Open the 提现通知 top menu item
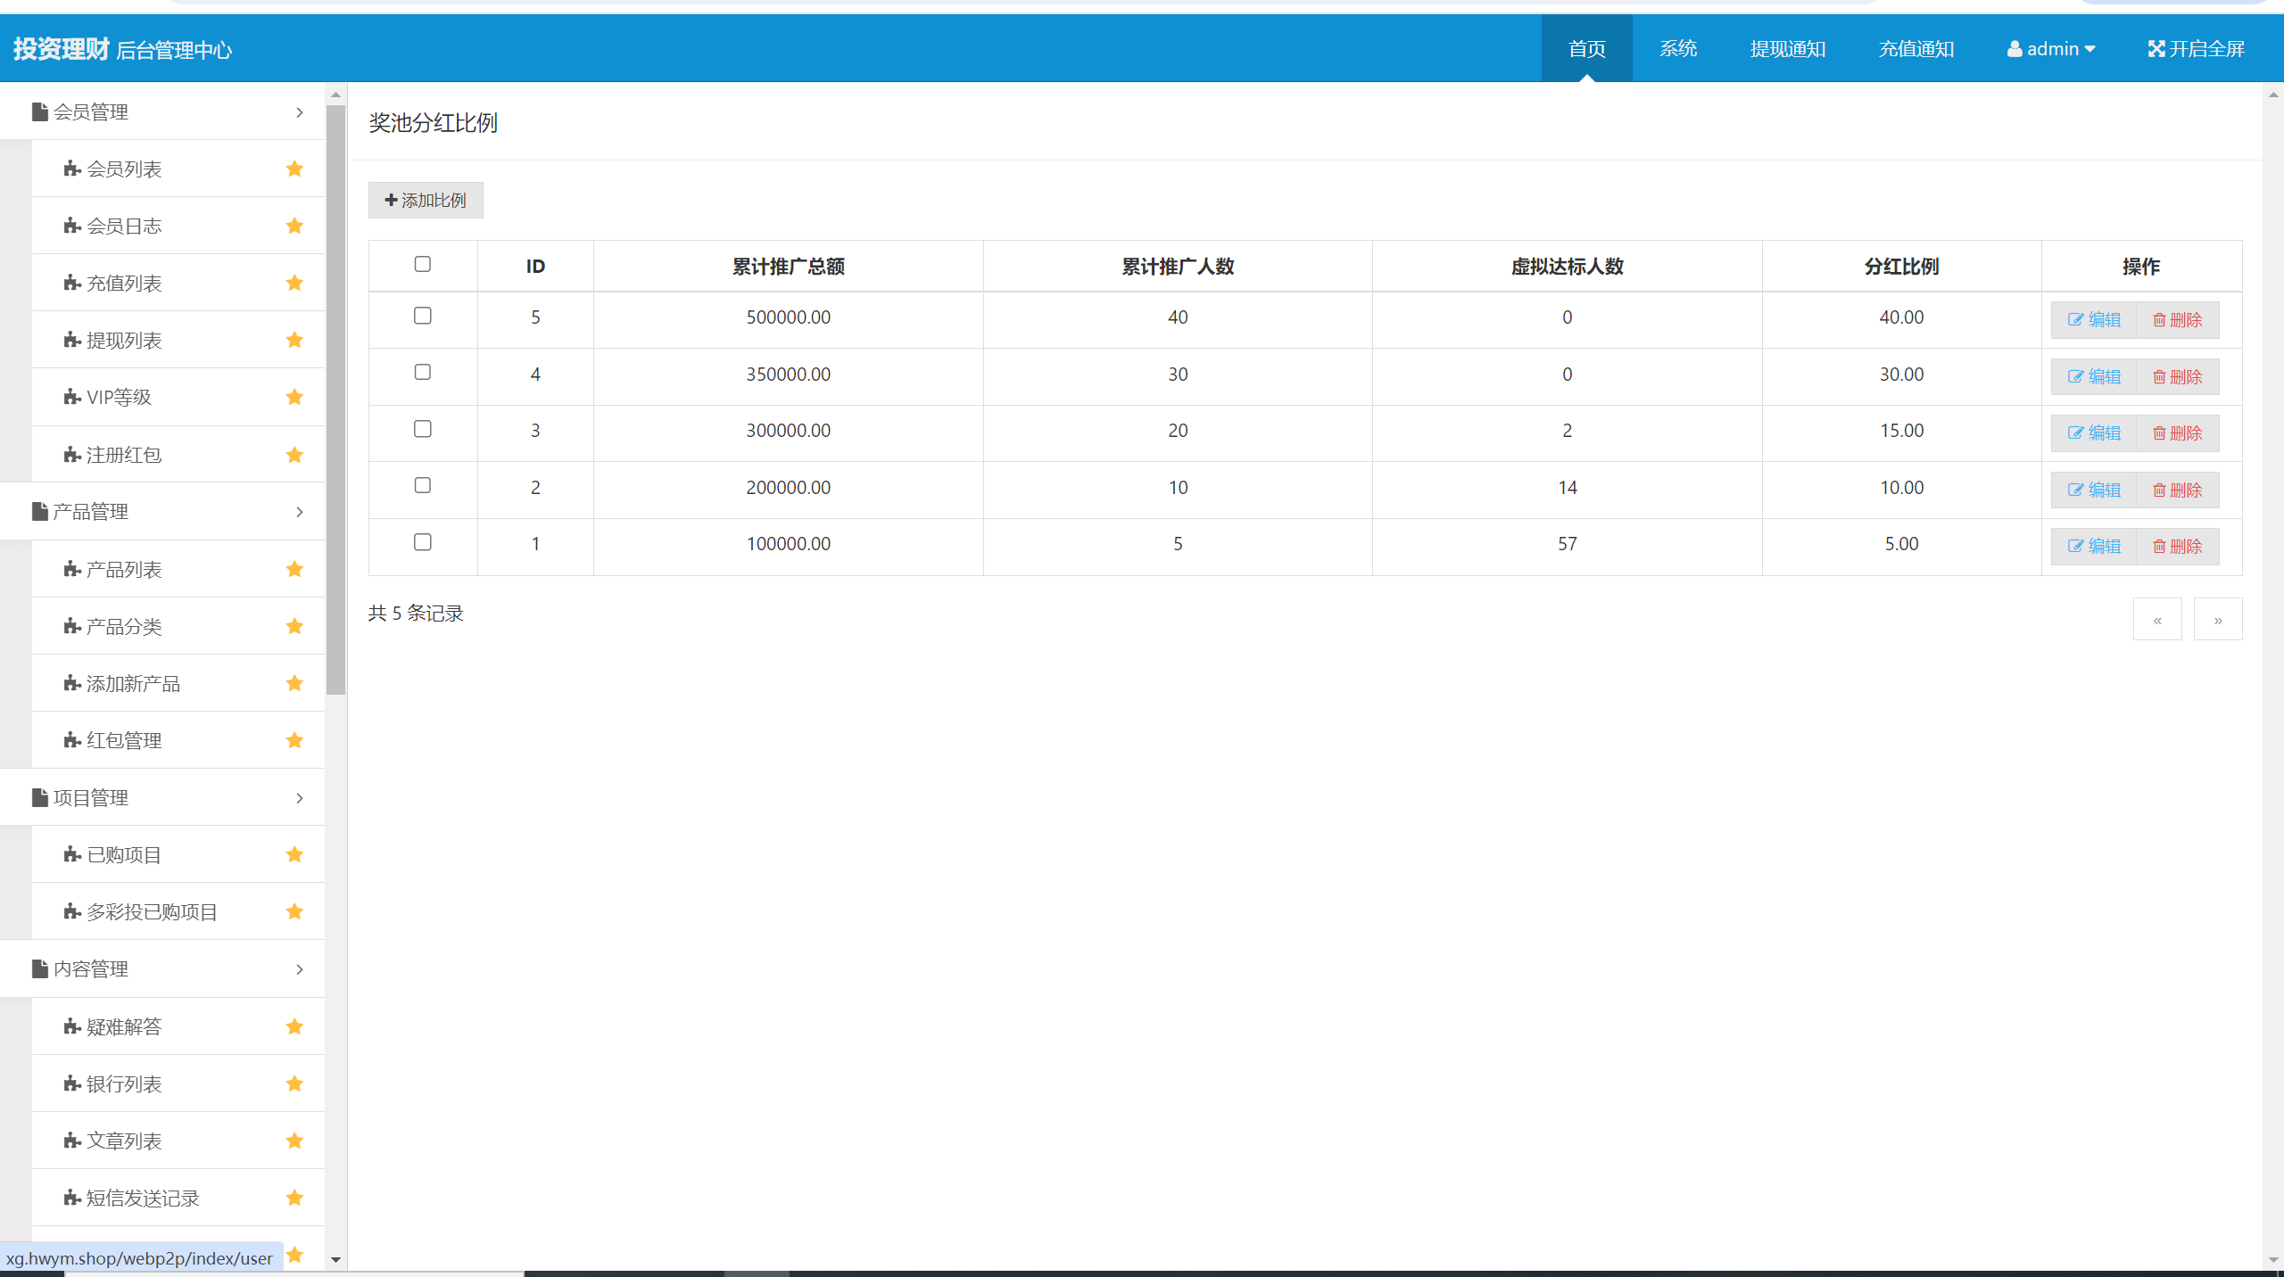 1788,49
